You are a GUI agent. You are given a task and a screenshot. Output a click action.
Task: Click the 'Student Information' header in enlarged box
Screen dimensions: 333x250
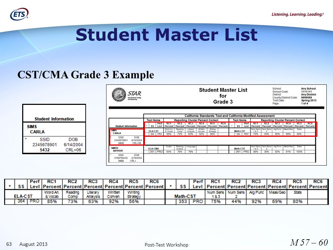coord(54,119)
